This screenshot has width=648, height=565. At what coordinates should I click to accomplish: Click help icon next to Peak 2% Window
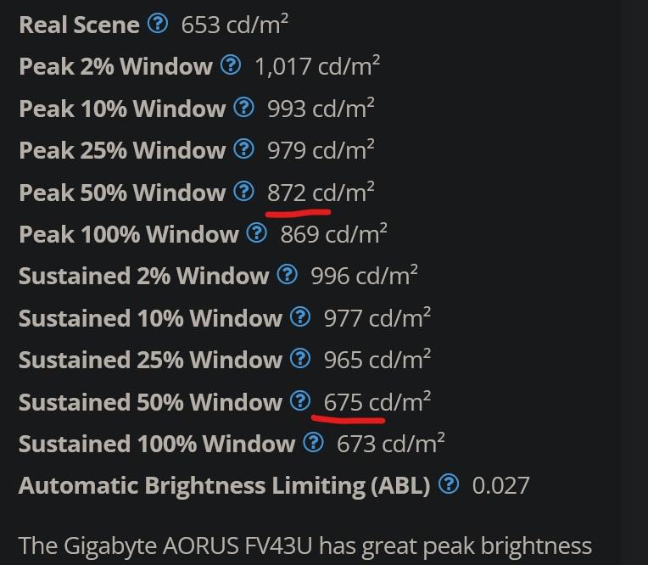pyautogui.click(x=231, y=65)
